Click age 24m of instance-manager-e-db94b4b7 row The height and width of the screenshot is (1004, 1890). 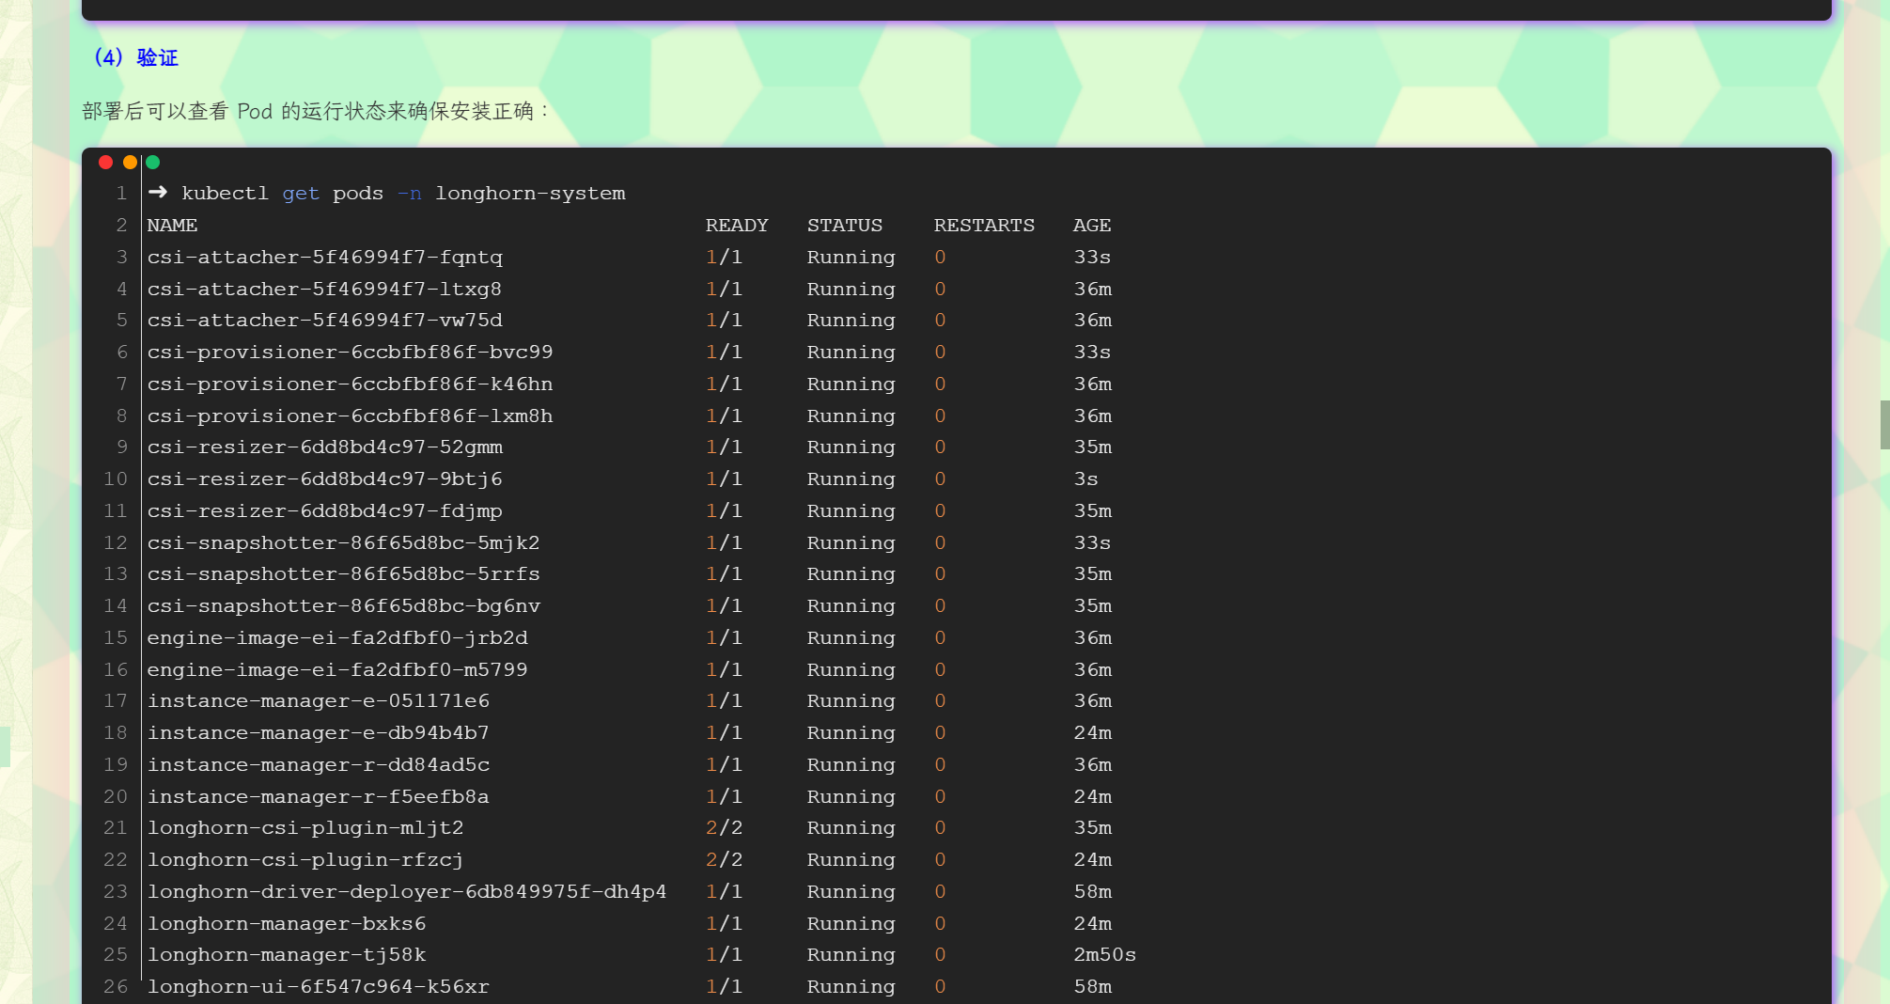[x=1092, y=733]
